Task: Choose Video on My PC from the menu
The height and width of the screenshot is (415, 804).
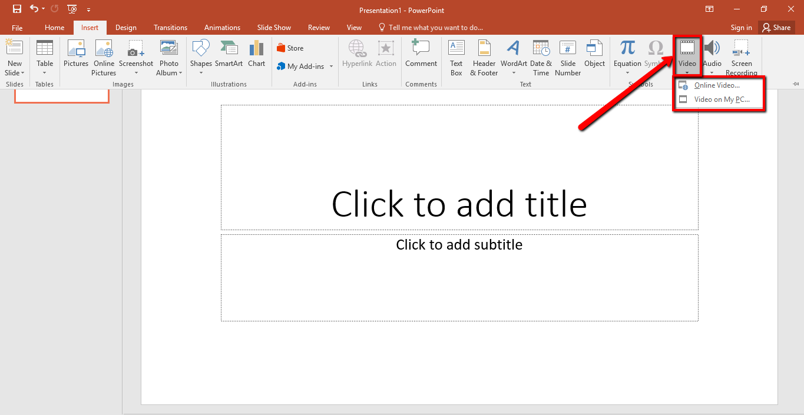Action: click(x=720, y=99)
